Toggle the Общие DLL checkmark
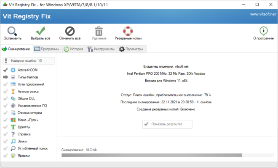Screen dimensions: 278x168 click(x=5, y=99)
